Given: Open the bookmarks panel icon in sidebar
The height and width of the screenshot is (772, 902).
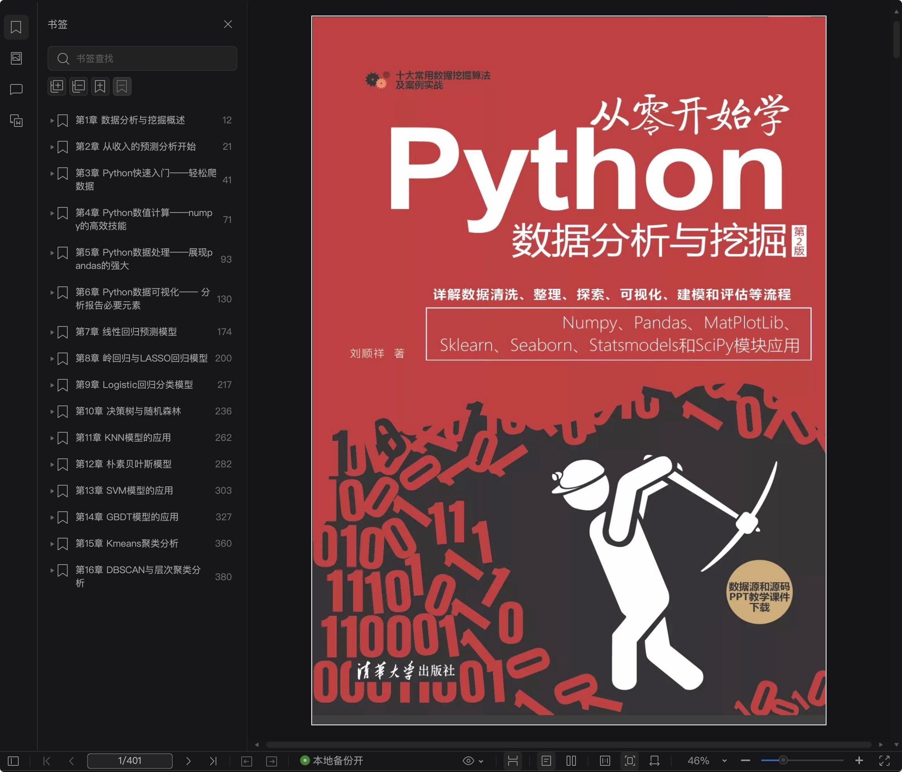Looking at the screenshot, I should coord(16,27).
